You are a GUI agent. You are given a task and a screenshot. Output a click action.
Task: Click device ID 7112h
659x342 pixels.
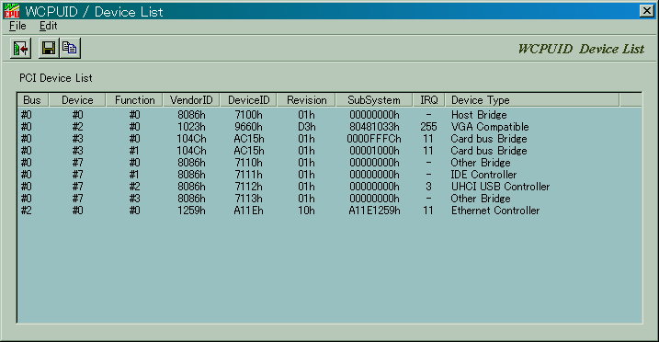point(248,186)
